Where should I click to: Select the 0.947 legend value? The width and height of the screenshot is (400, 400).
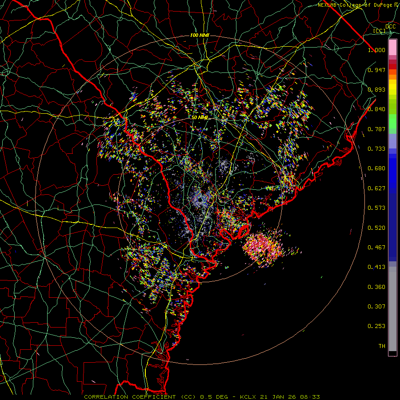pyautogui.click(x=376, y=70)
